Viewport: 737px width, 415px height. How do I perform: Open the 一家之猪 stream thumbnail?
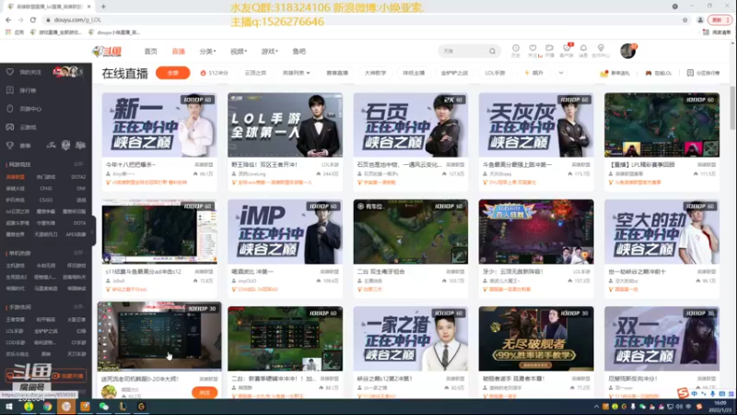(x=410, y=338)
